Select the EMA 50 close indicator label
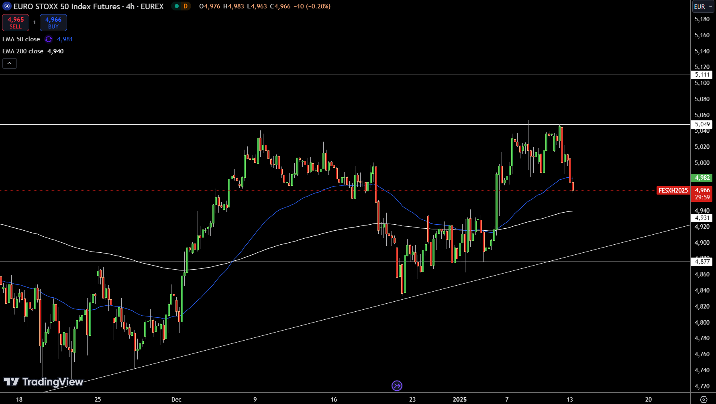 [21, 39]
